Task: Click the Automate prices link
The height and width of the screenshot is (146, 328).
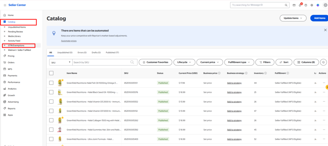Action: pyautogui.click(x=69, y=41)
